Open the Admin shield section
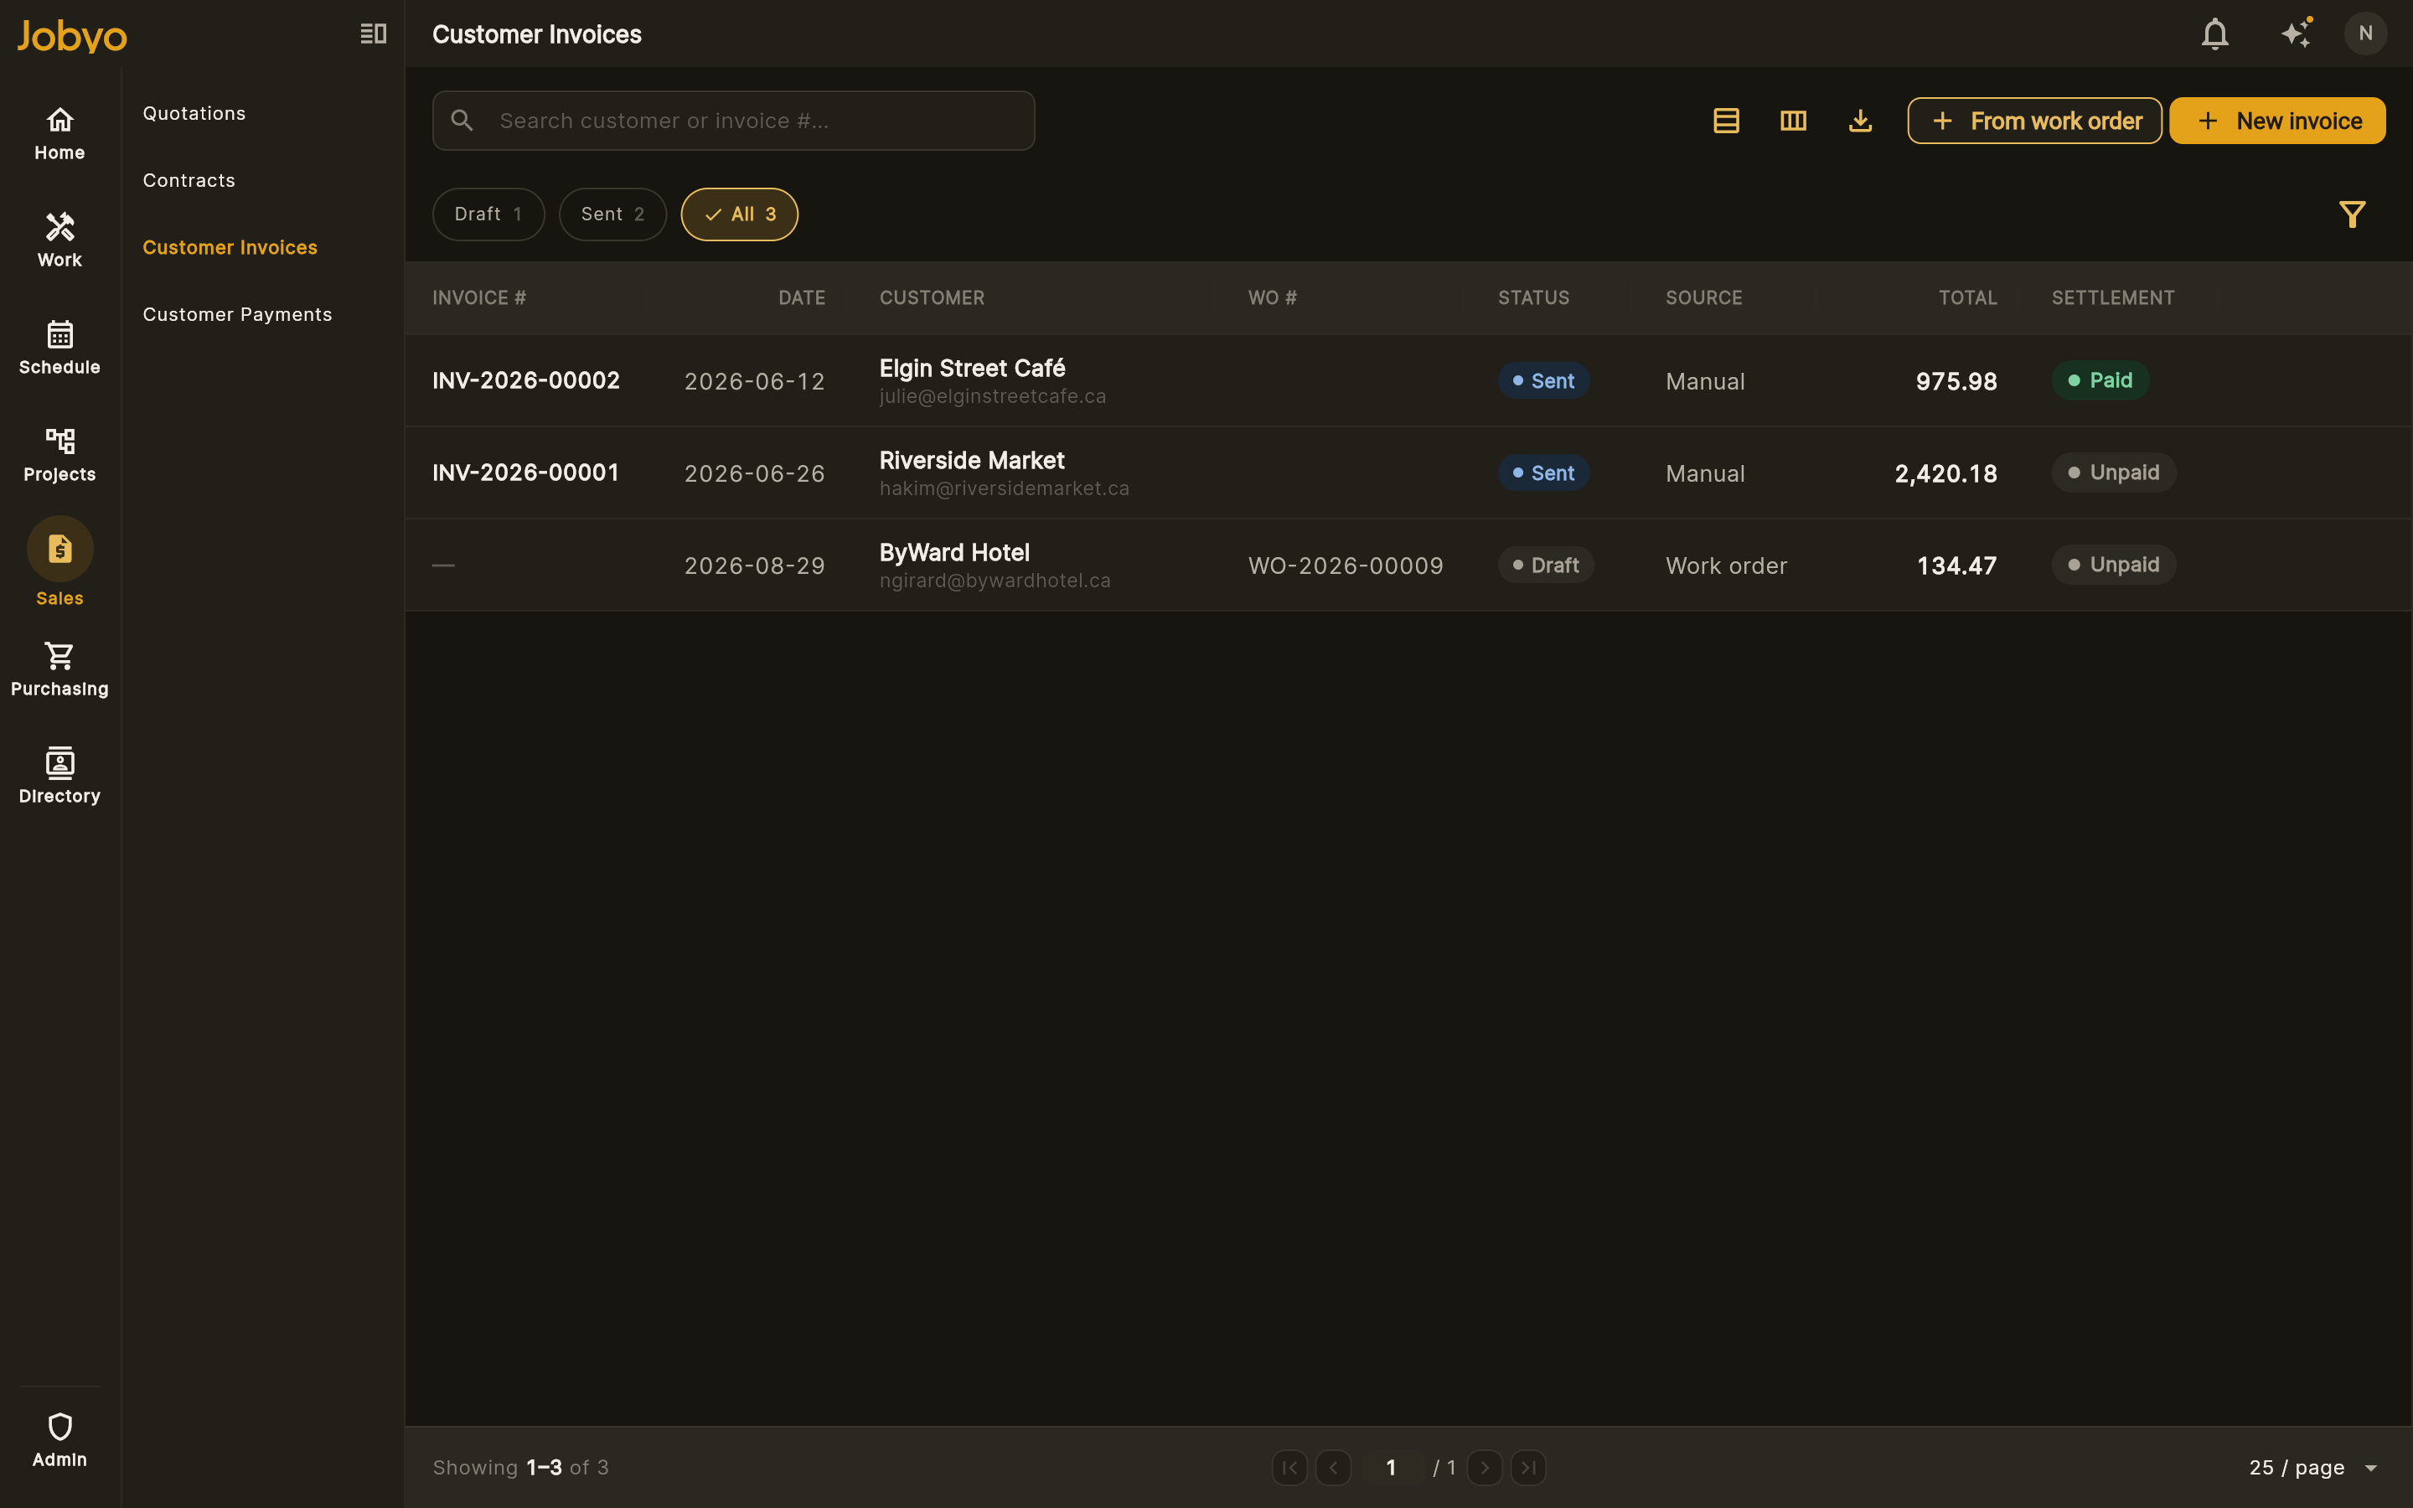Screen dimensions: 2413x1508 point(59,1440)
